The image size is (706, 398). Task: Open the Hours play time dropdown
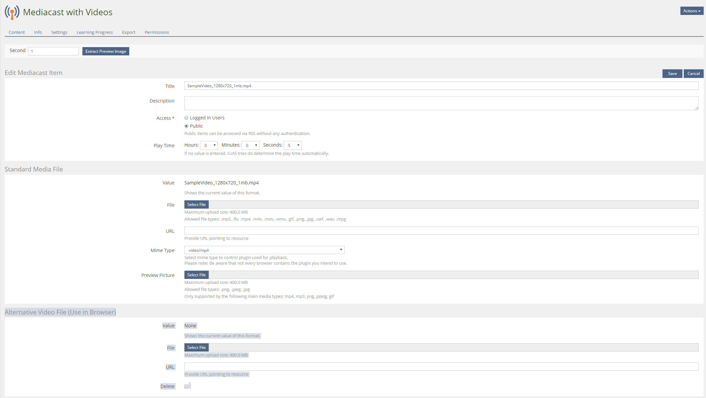(x=209, y=145)
